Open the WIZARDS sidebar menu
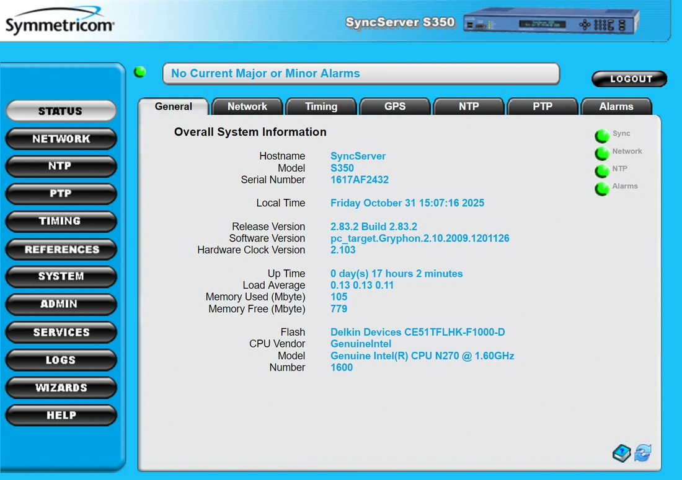This screenshot has height=480, width=682. click(x=61, y=388)
